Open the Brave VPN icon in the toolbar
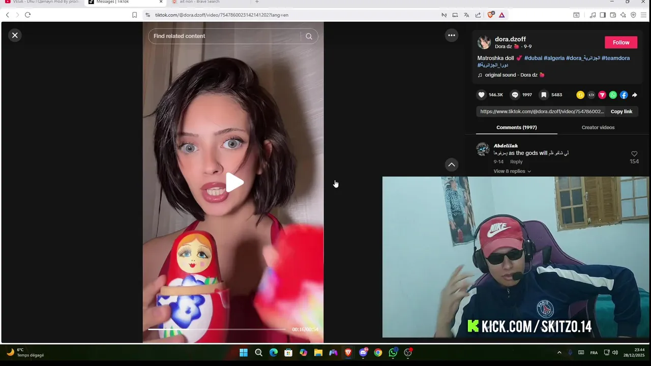The image size is (651, 366). click(633, 15)
